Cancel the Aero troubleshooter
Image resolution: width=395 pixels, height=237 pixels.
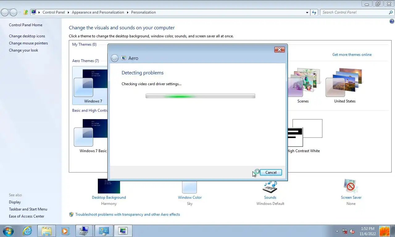click(x=271, y=173)
